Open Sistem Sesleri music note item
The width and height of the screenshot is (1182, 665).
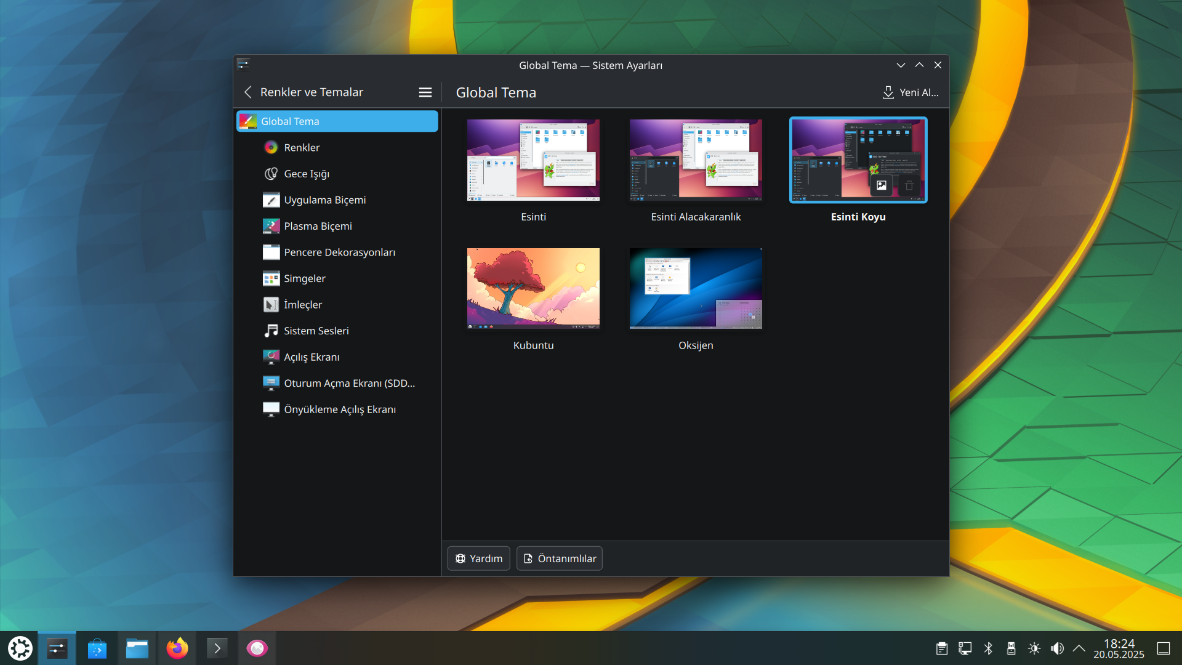coord(316,331)
